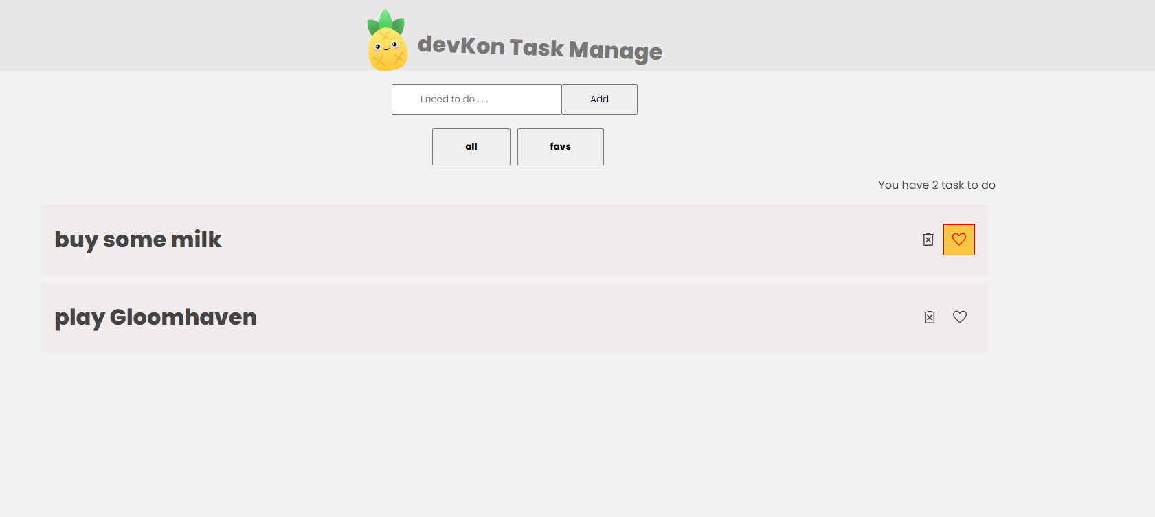Click the devKon Task Manage title
Viewport: 1155px width, 517px height.
click(540, 48)
